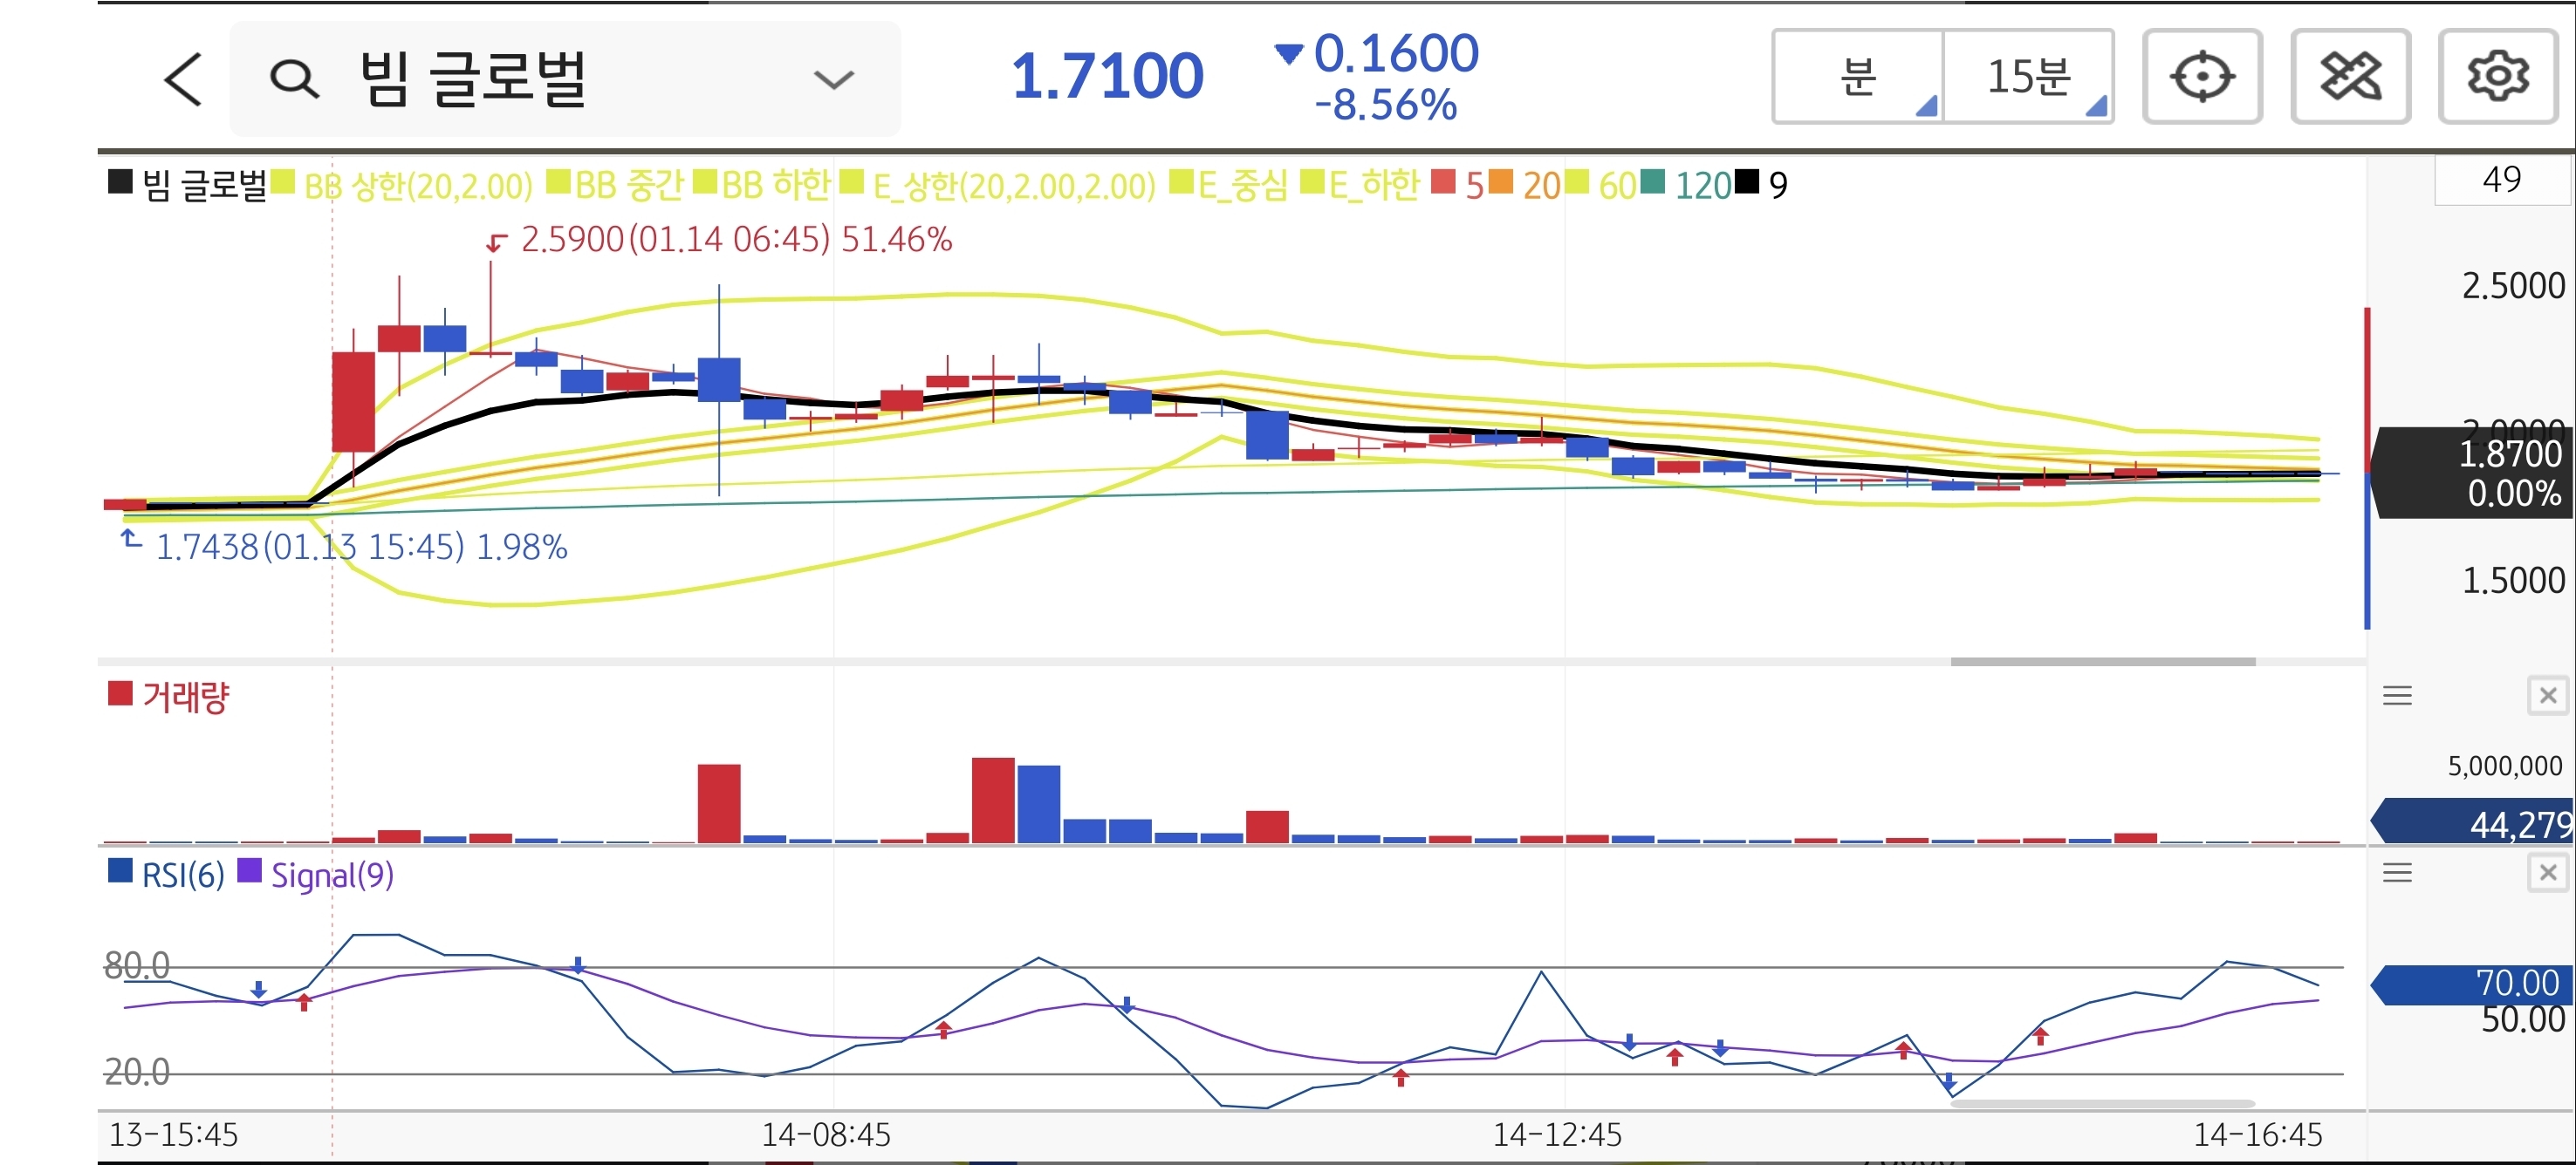The width and height of the screenshot is (2576, 1165).
Task: Tap the back arrow icon
Action: (x=183, y=79)
